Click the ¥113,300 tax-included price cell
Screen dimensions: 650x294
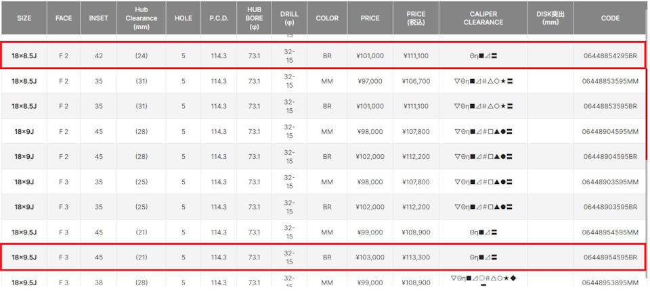[416, 258]
